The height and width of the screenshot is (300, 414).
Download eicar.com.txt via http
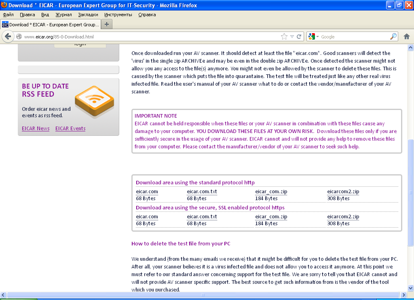click(x=202, y=192)
